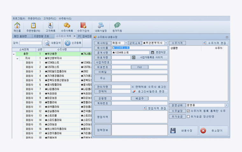The height and width of the screenshot is (152, 242).
Task: Open 내회사설정 settings icon
Action: pos(101,27)
